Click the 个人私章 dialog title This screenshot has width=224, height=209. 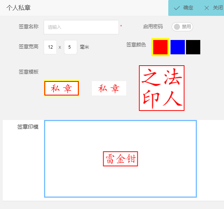(x=18, y=8)
